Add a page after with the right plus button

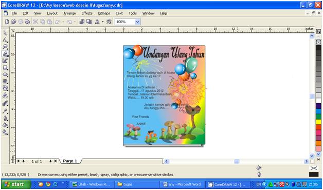[x=50, y=161]
